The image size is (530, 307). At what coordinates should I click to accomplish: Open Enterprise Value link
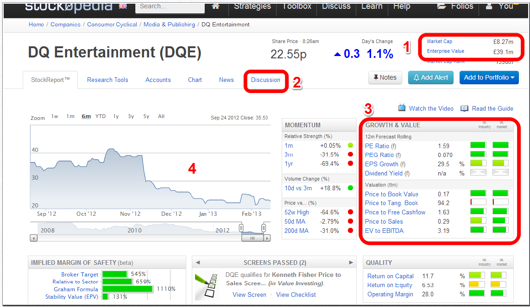[x=446, y=51]
